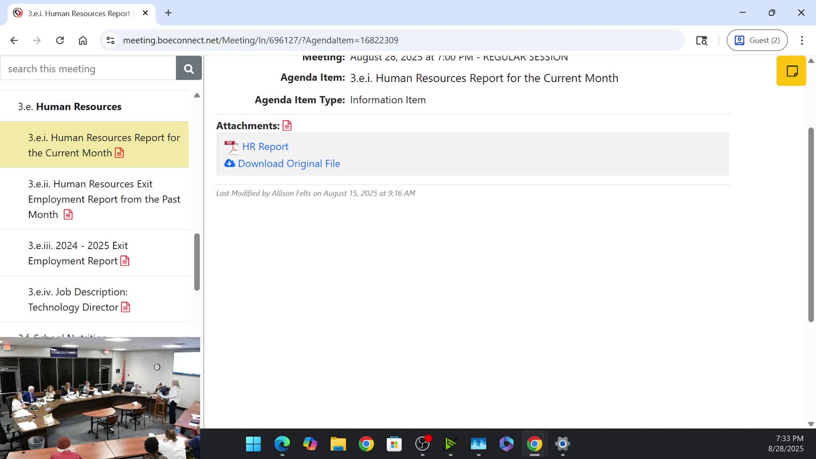Open a new browser tab
The height and width of the screenshot is (459, 816).
pyautogui.click(x=168, y=13)
